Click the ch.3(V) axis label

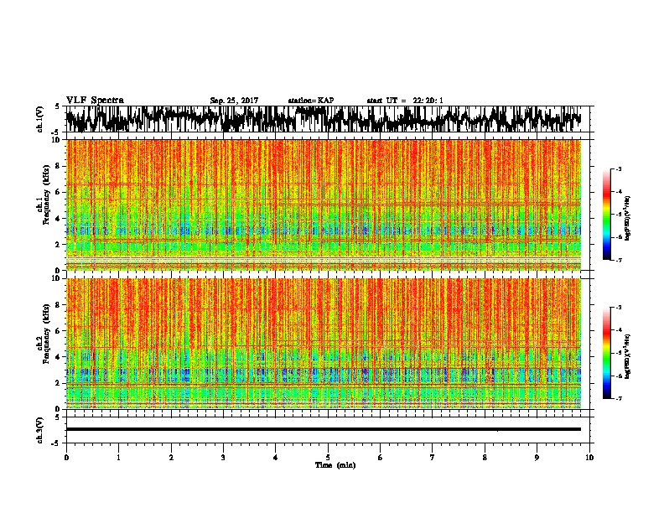coord(39,430)
